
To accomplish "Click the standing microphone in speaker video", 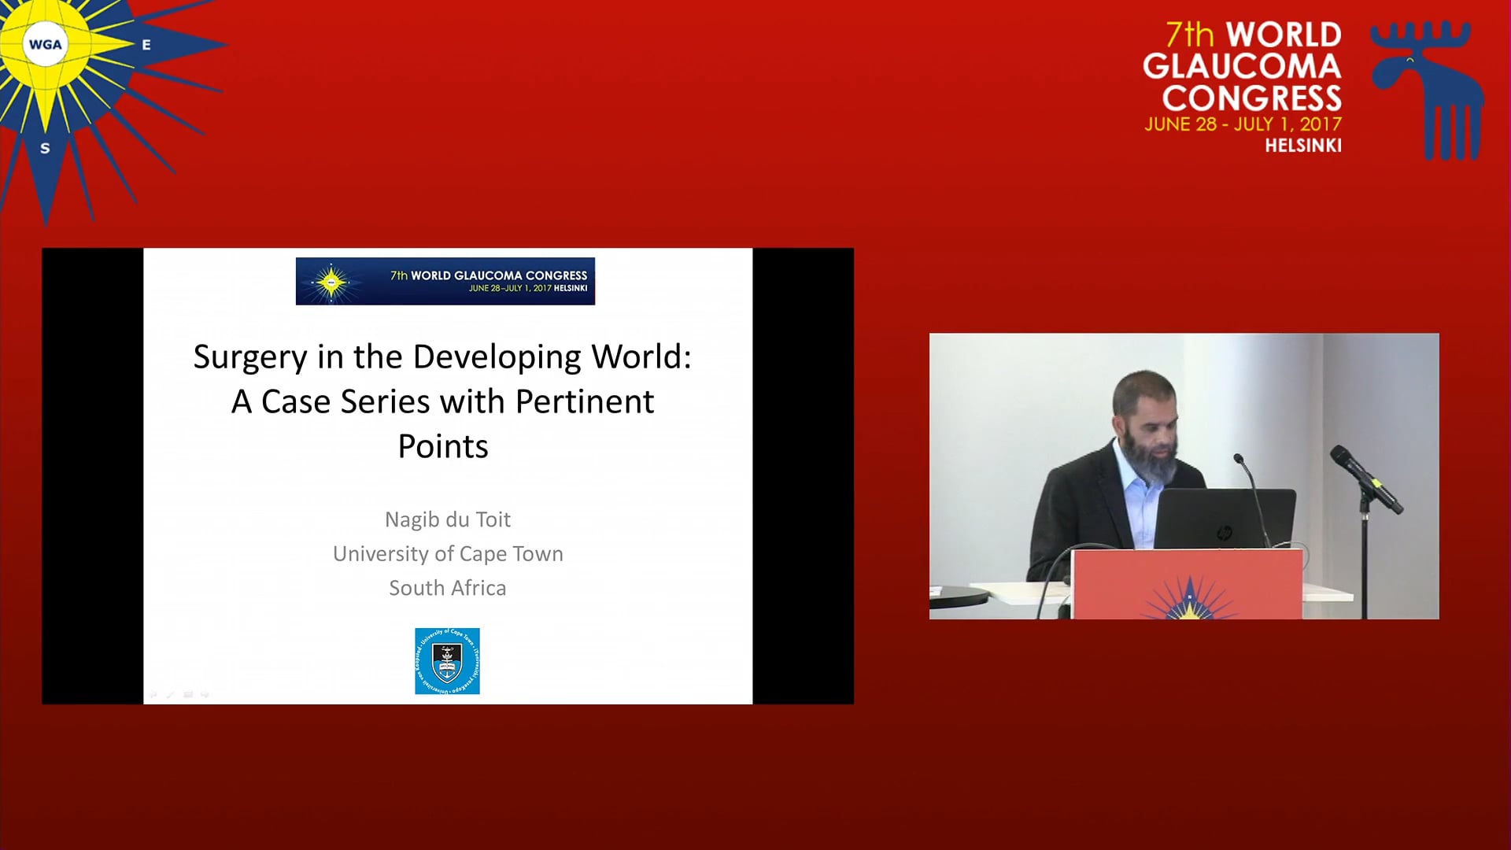I will 1365,476.
